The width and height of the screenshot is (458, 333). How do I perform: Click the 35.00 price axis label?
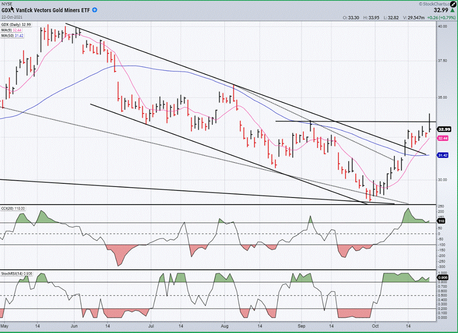pyautogui.click(x=442, y=97)
